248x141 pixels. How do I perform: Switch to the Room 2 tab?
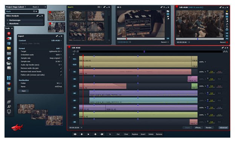click(36, 7)
